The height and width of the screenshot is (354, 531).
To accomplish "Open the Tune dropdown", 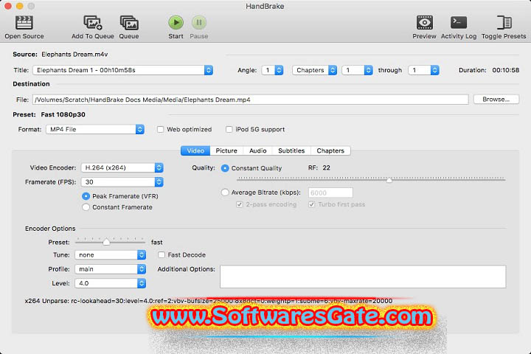I will tap(110, 254).
